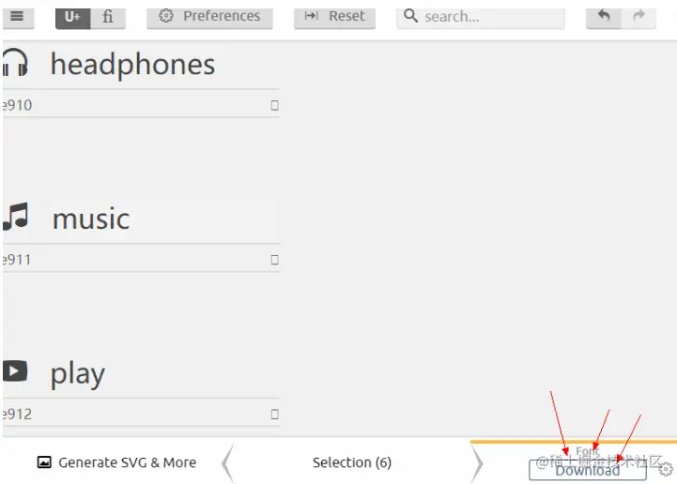Toggle the fi ligatures button
The image size is (677, 484).
108,16
